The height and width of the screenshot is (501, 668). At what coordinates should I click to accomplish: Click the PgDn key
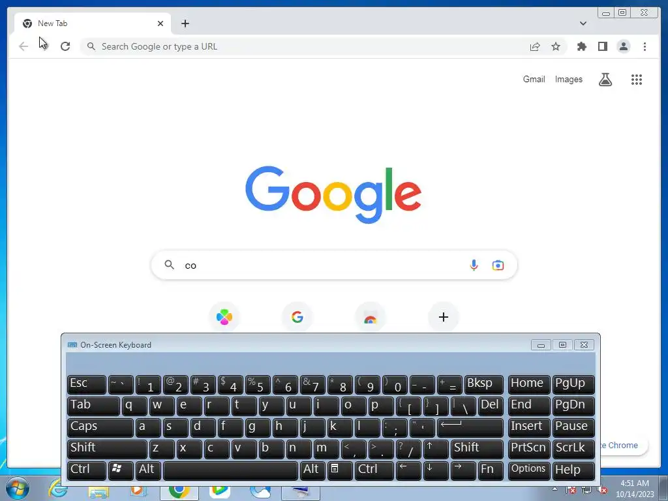point(573,406)
